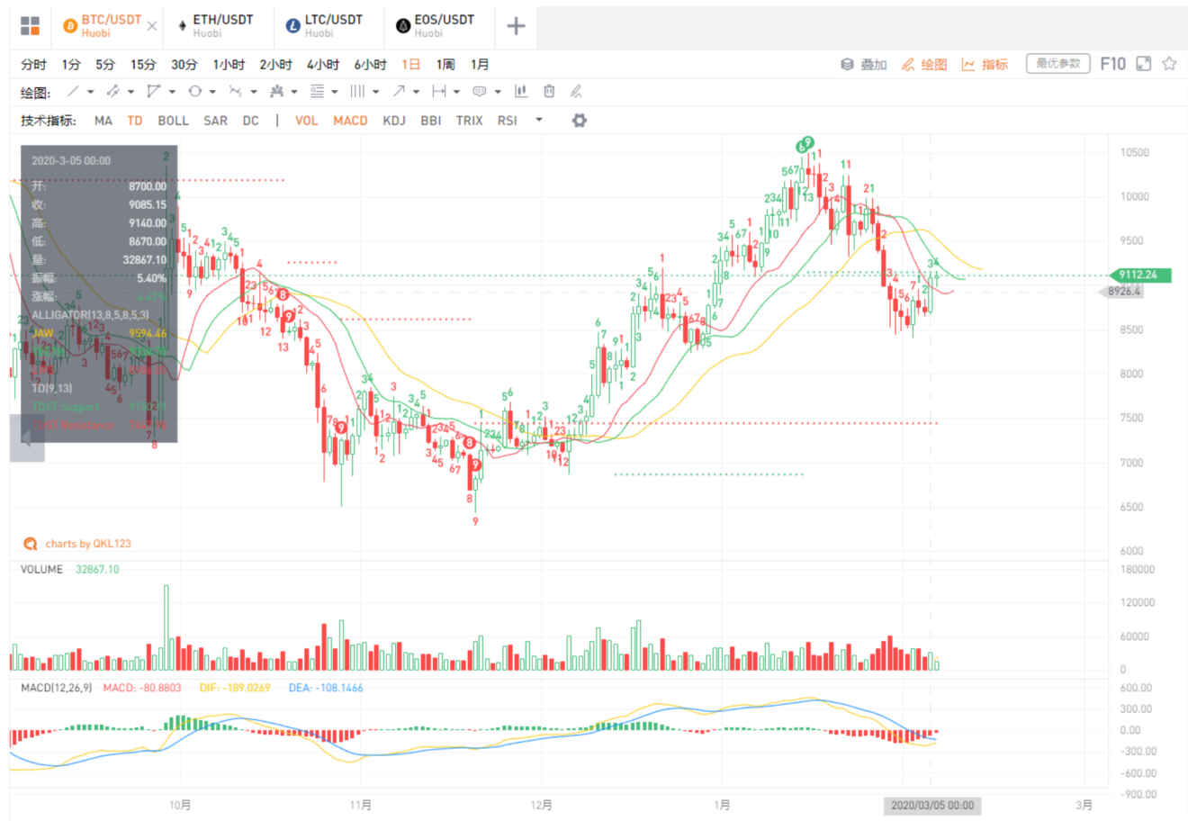The width and height of the screenshot is (1188, 839).
Task: Toggle the DC indicator
Action: pyautogui.click(x=251, y=120)
